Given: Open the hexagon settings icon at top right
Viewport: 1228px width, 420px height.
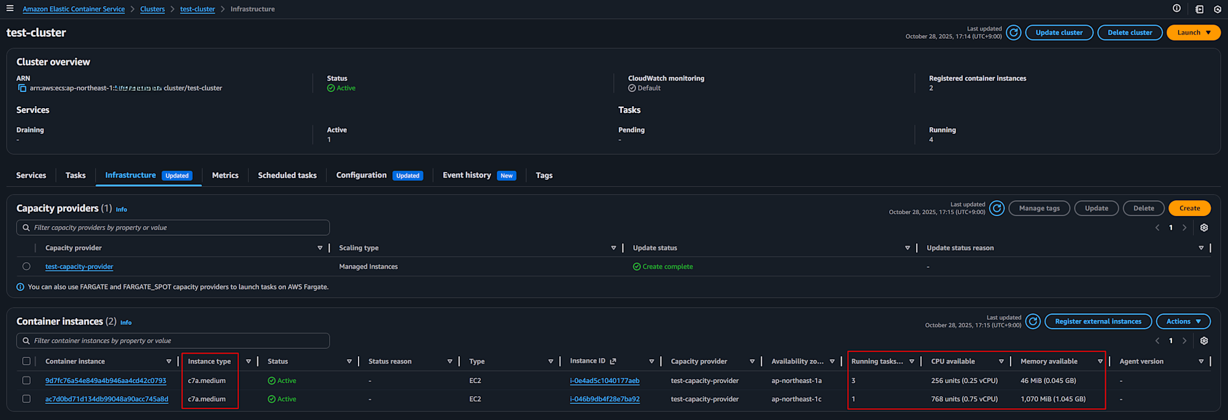Looking at the screenshot, I should click(1218, 9).
